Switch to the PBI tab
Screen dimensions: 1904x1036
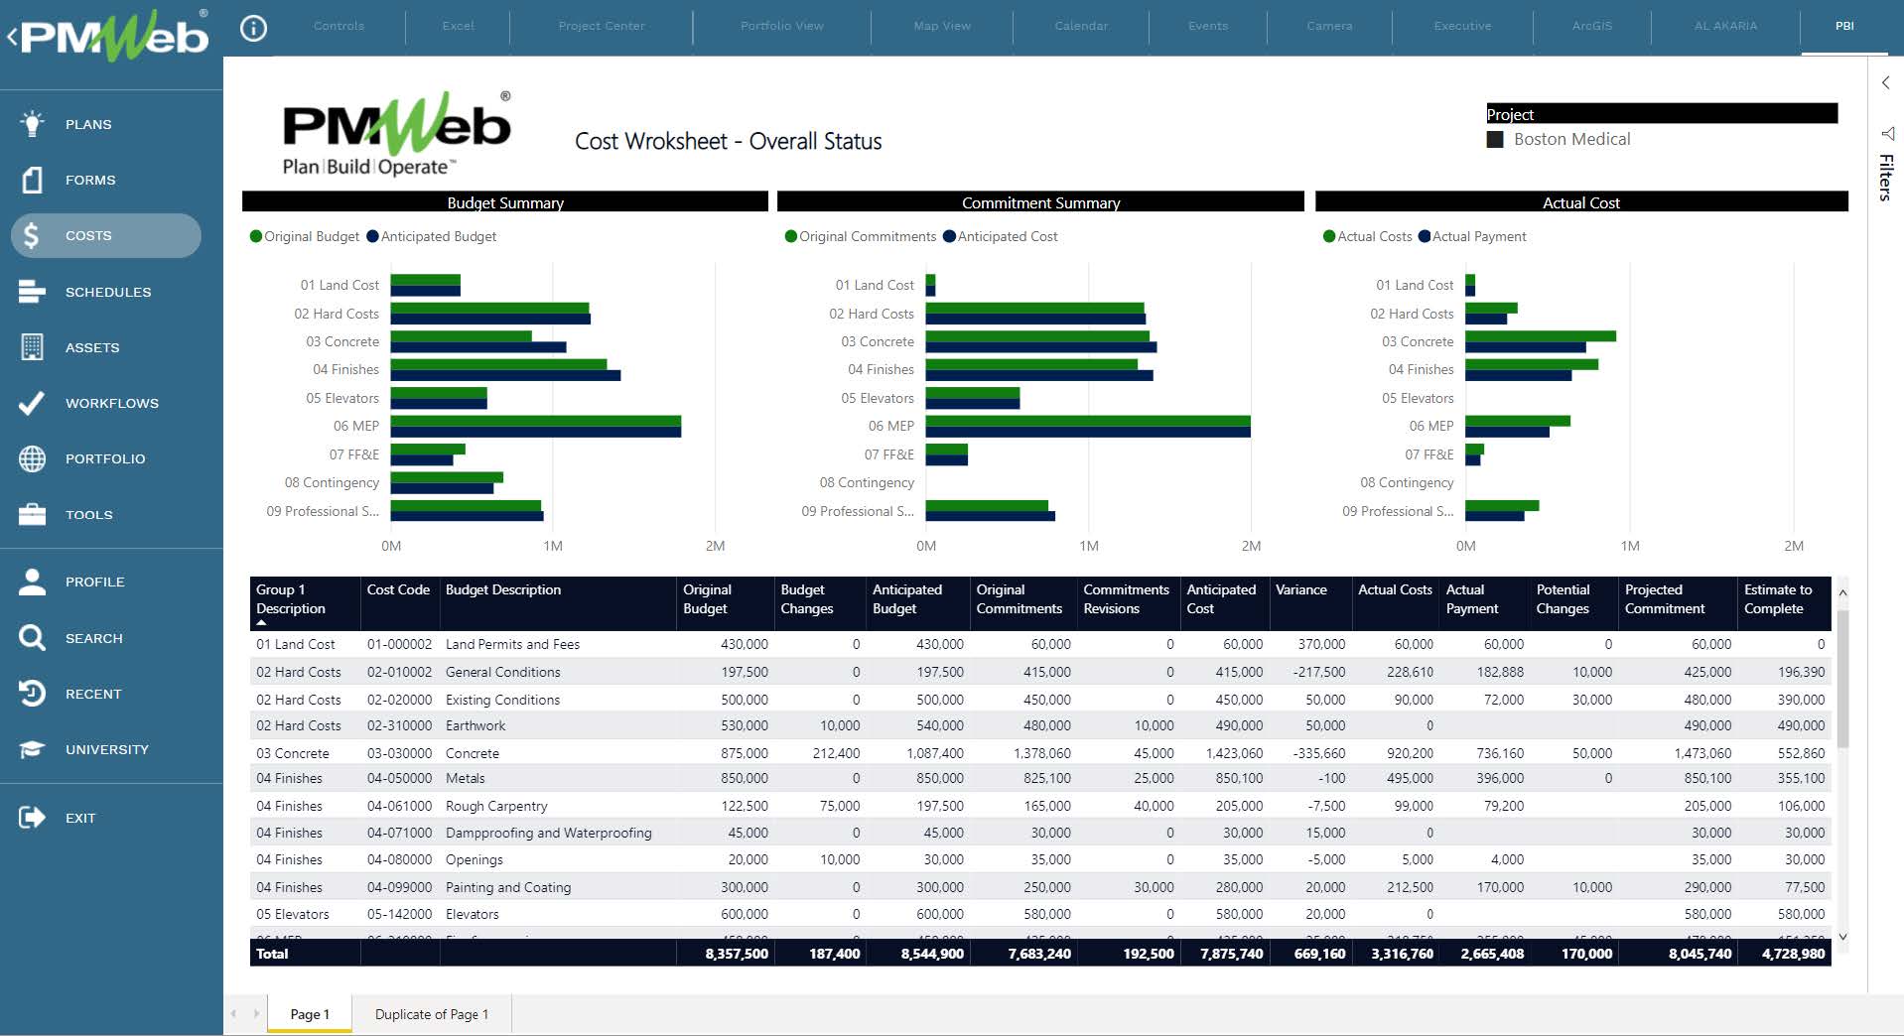pos(1844,27)
